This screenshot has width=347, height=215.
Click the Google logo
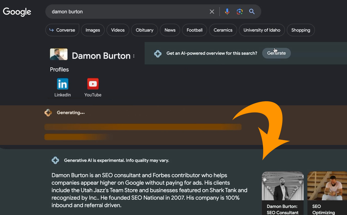tap(17, 12)
